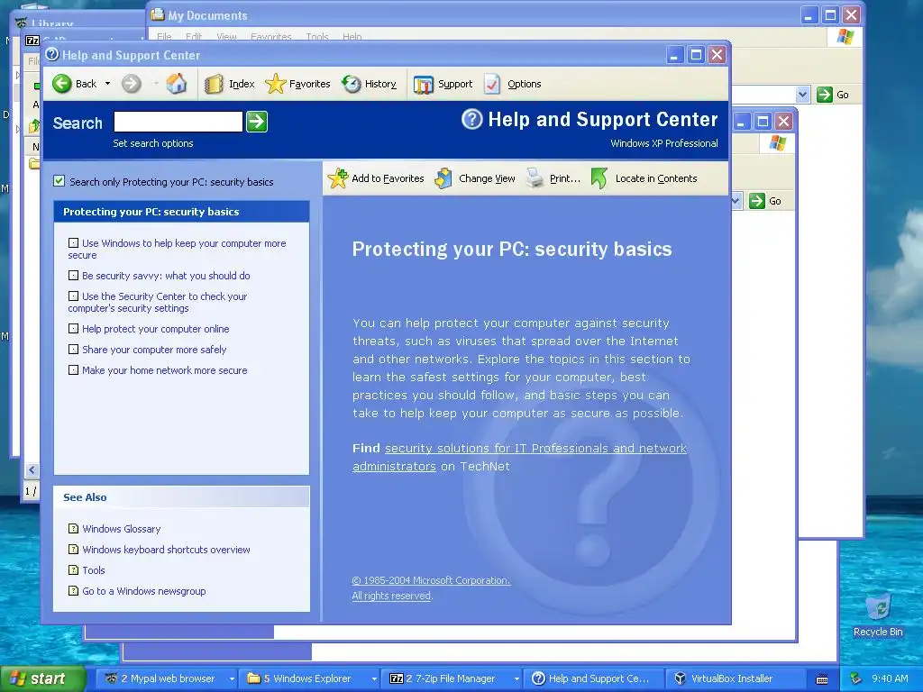Open the Index book icon
Image resolution: width=923 pixels, height=692 pixels.
click(214, 84)
